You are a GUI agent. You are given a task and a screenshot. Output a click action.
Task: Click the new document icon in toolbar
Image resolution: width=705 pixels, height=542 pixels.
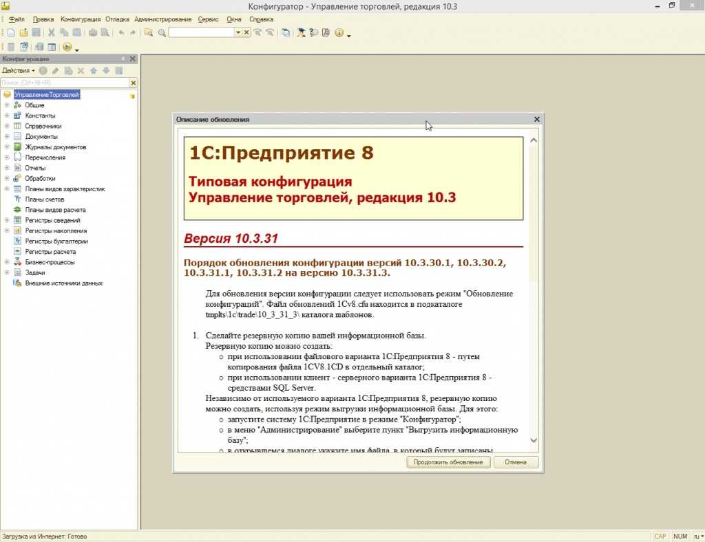pos(11,32)
